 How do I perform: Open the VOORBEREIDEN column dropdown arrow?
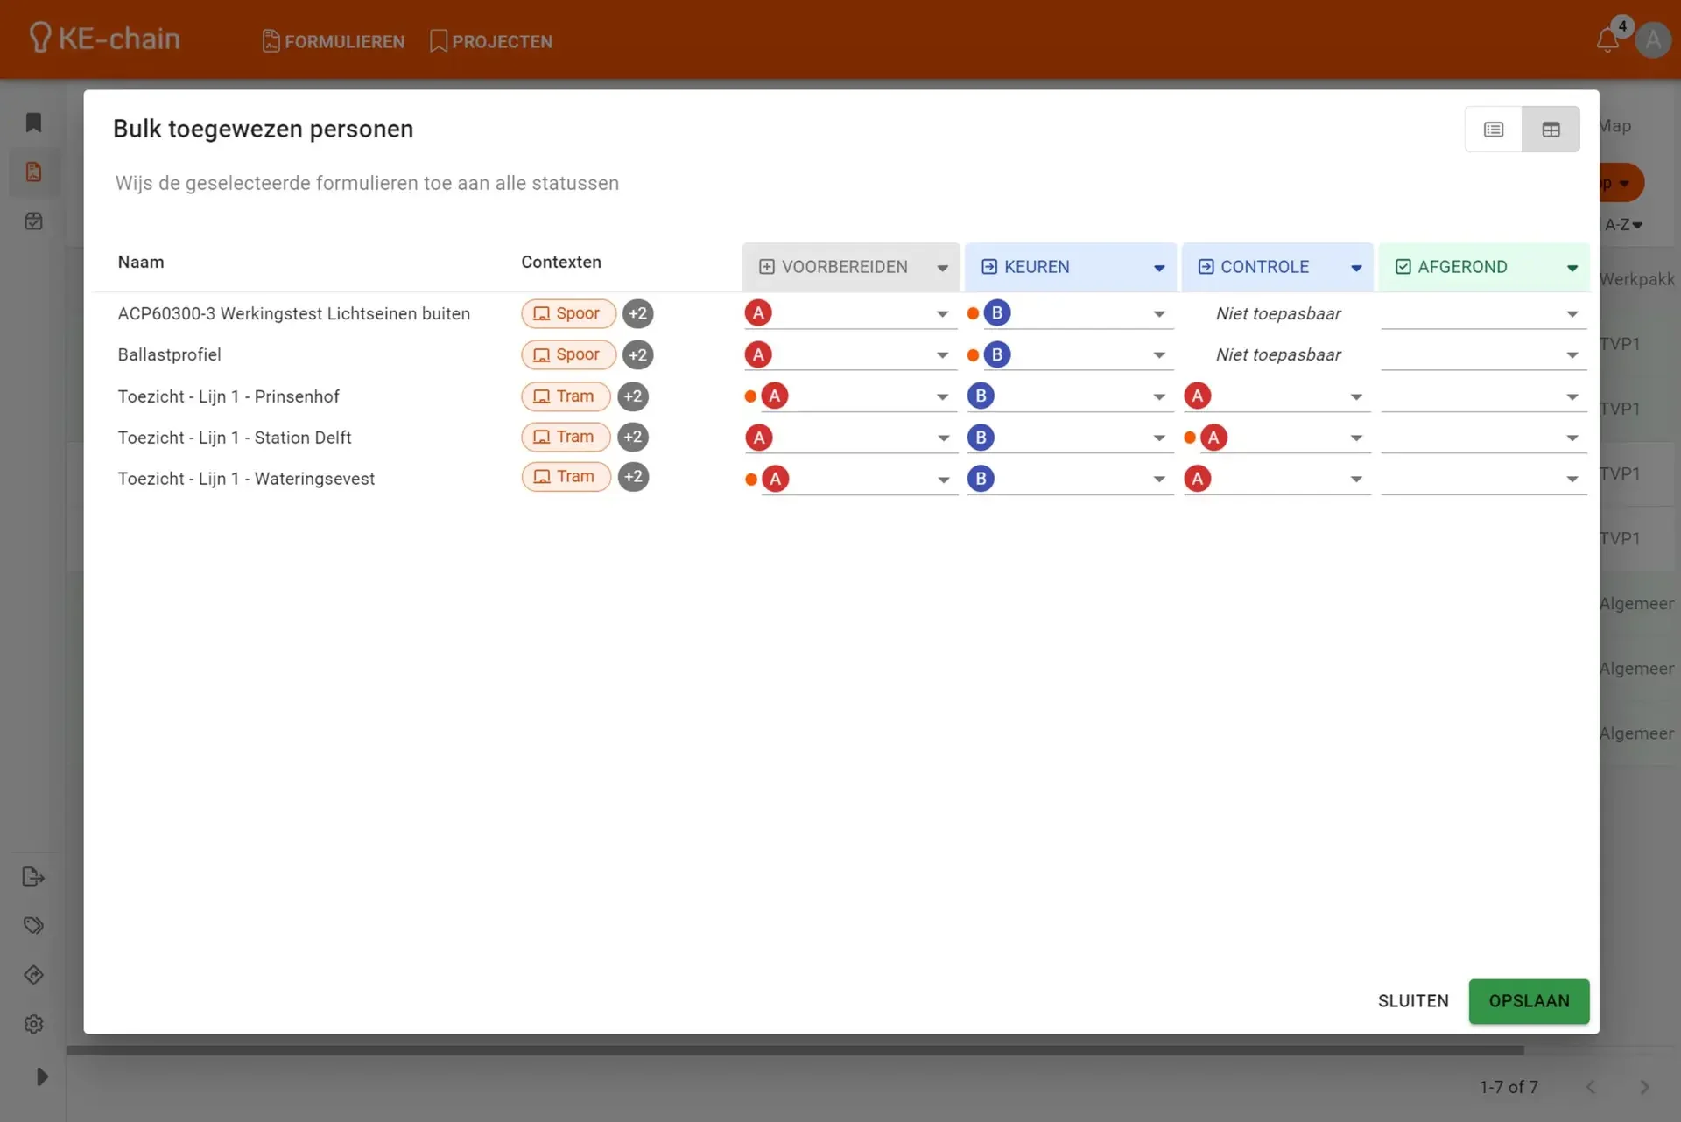pyautogui.click(x=942, y=268)
